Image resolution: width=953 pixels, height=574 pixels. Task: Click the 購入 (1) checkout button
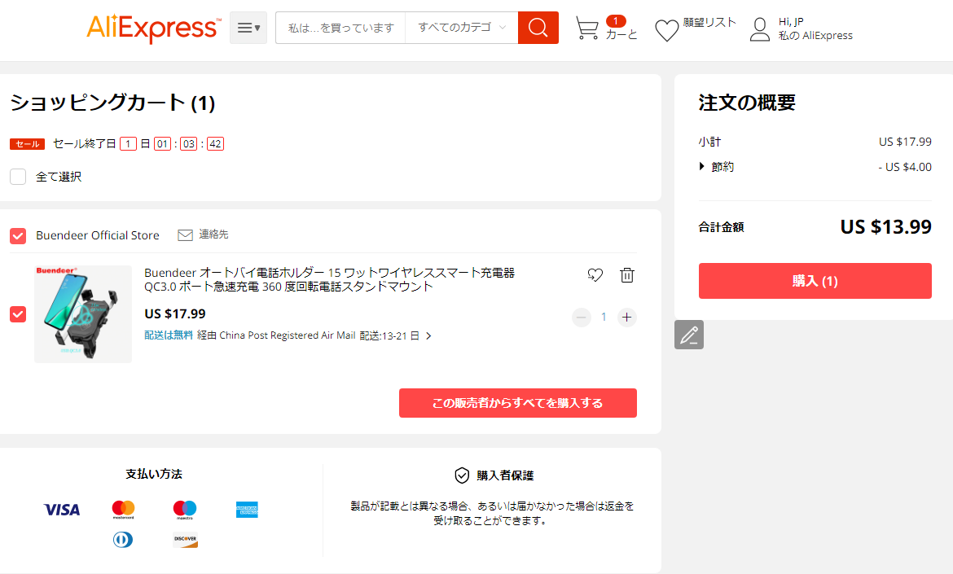point(815,281)
